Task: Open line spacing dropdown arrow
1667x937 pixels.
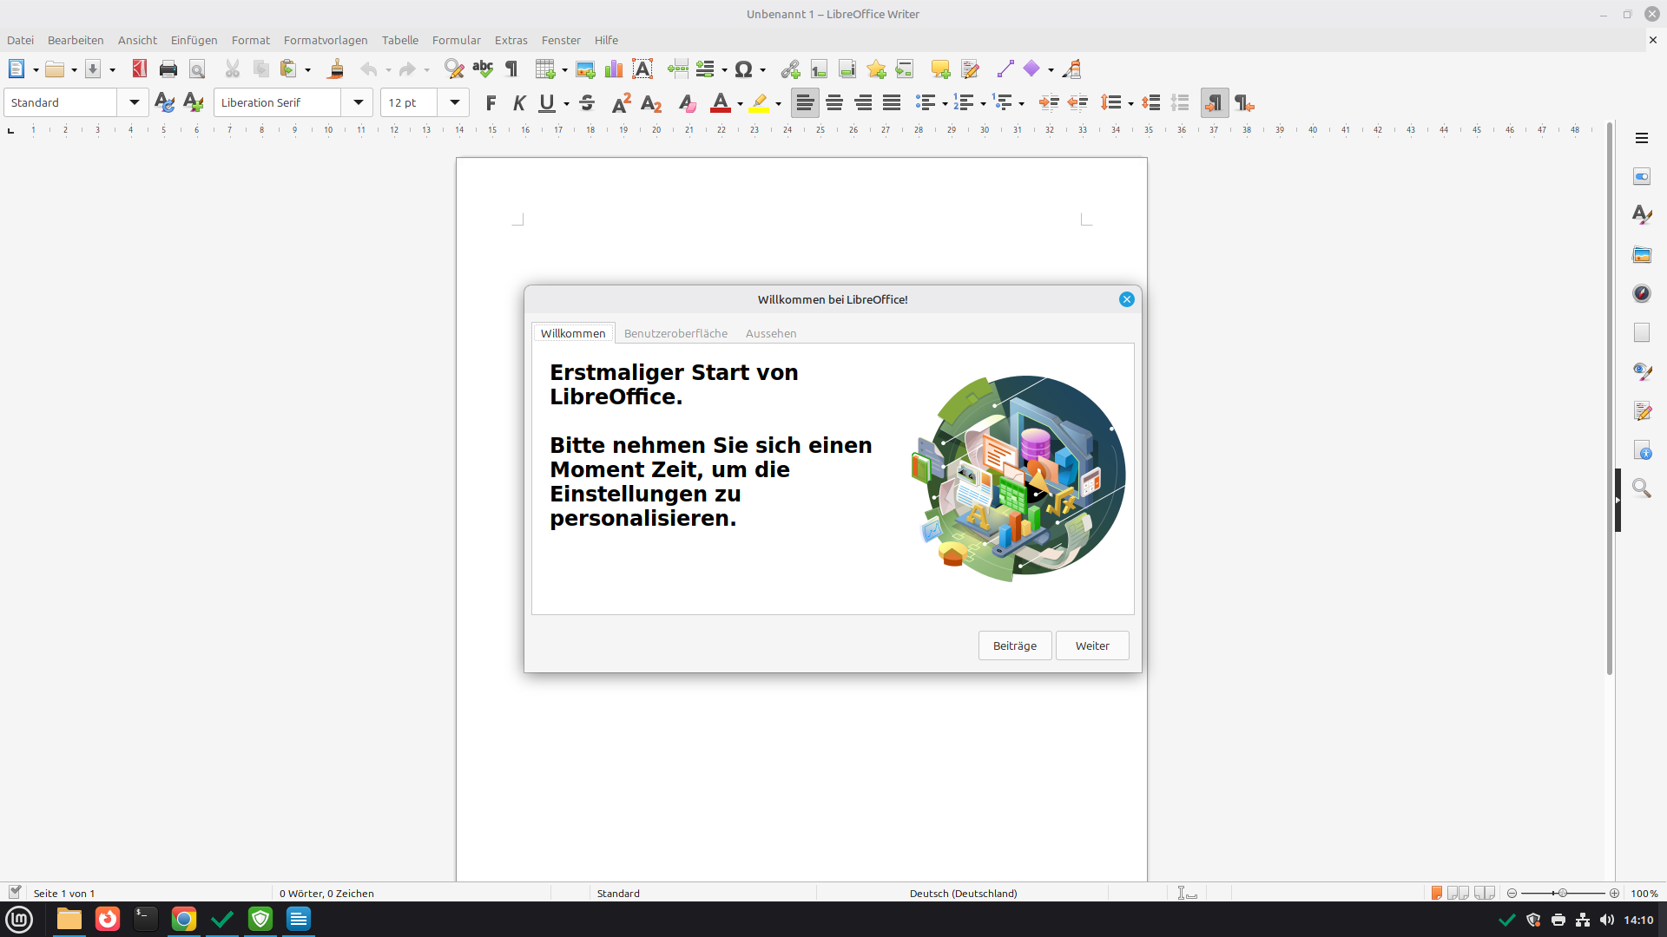Action: pyautogui.click(x=1130, y=104)
